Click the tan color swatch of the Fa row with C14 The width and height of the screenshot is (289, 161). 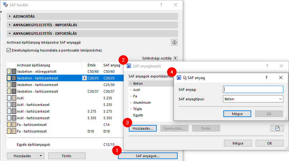[x=14, y=125]
